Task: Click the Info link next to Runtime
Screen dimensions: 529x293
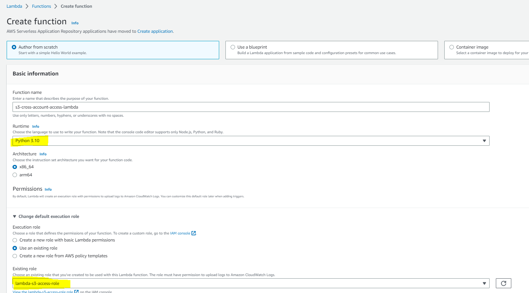Action: (36, 126)
